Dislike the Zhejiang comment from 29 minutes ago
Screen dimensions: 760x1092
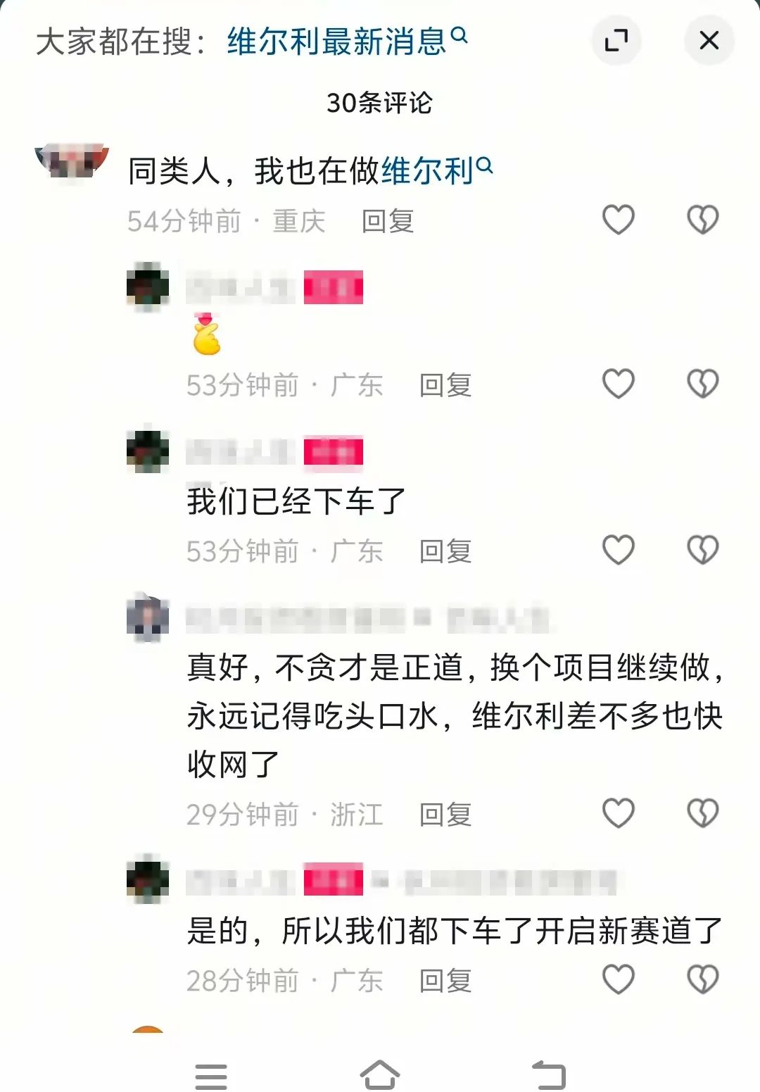tap(702, 813)
